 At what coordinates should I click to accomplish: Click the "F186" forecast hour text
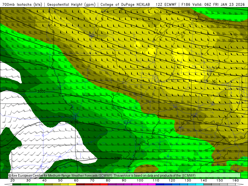click(186, 4)
